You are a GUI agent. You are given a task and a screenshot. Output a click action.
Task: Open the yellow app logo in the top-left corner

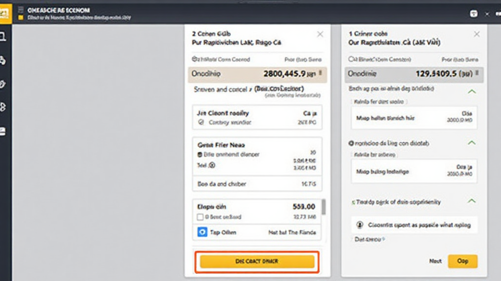[x=6, y=10]
